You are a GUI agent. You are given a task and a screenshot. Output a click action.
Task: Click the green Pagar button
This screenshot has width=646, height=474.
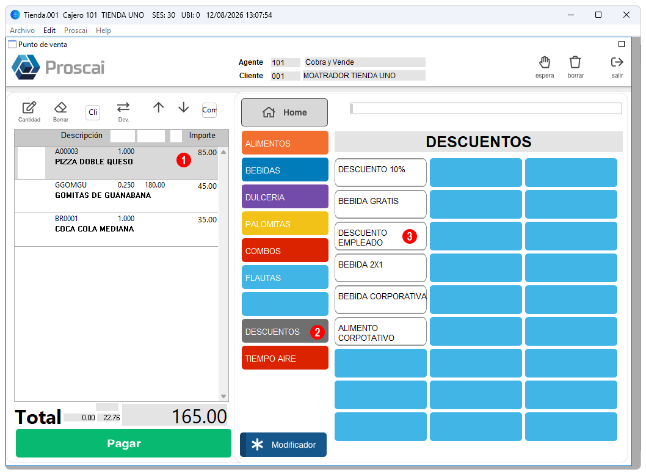click(x=123, y=443)
